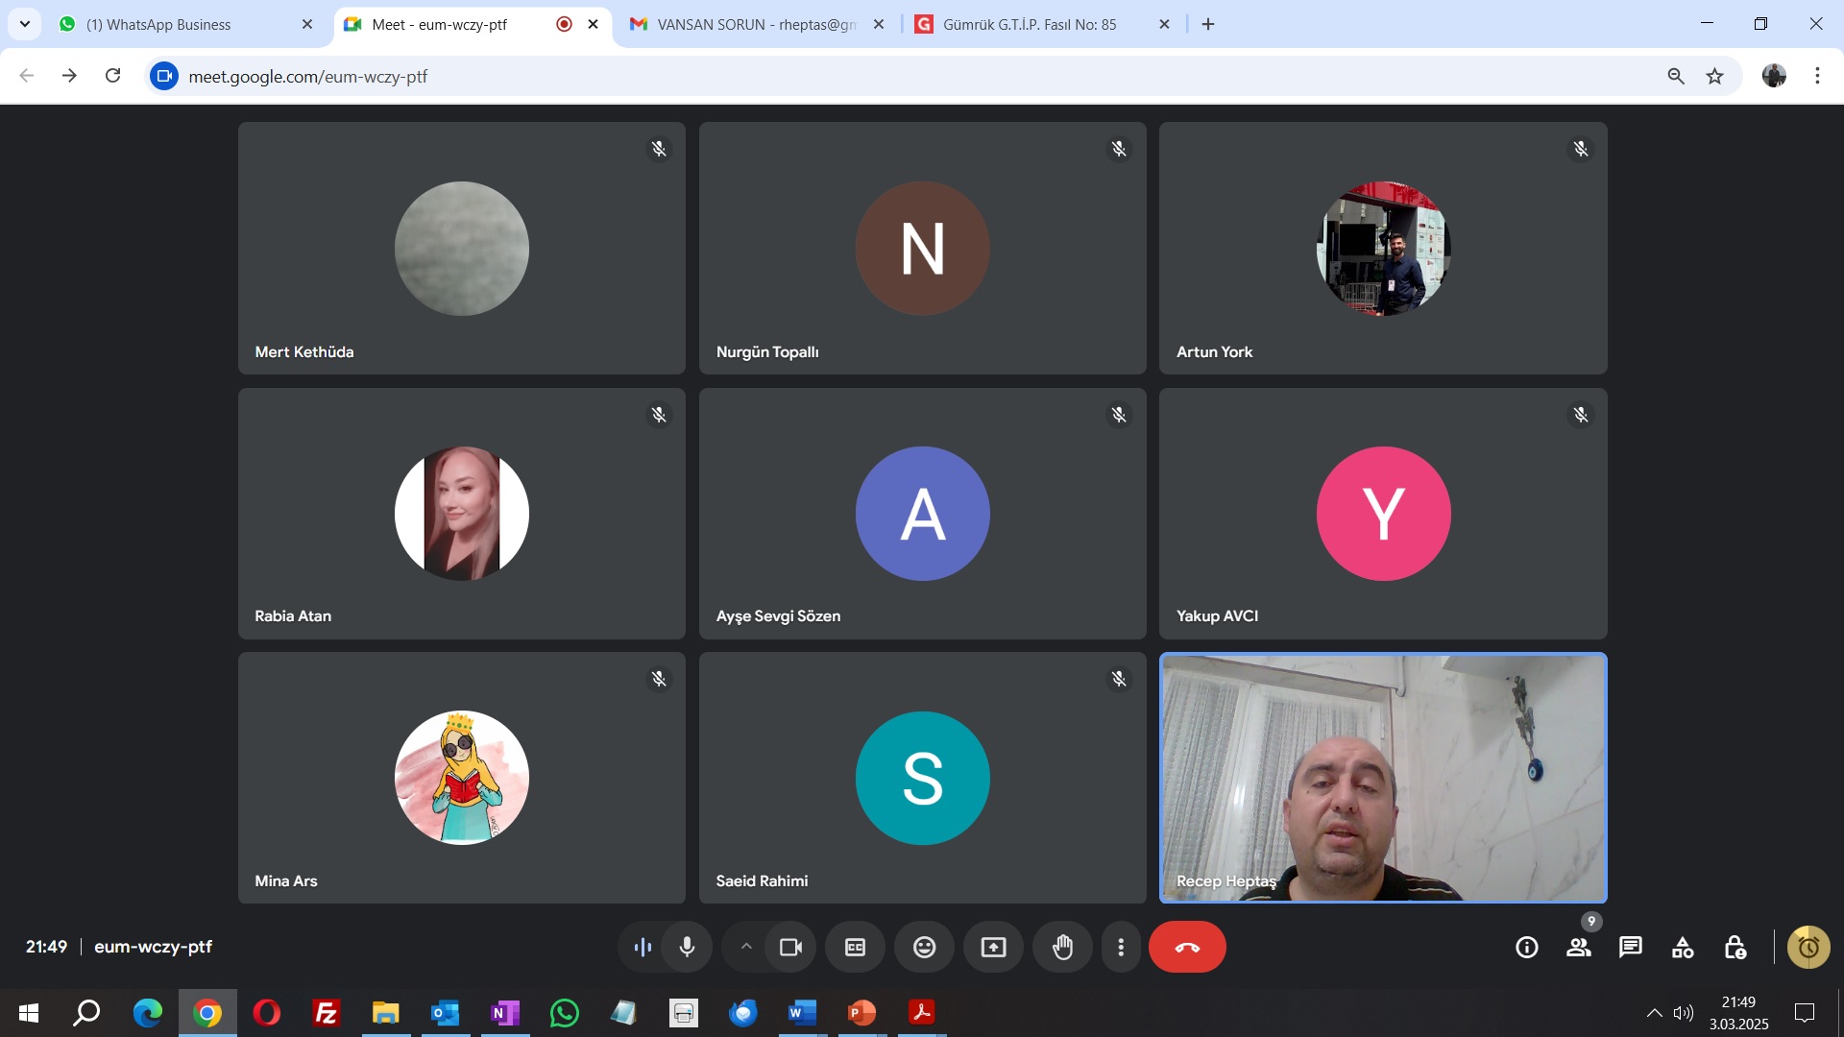Open the Windows notification center
1844x1037 pixels.
coord(1805,1013)
